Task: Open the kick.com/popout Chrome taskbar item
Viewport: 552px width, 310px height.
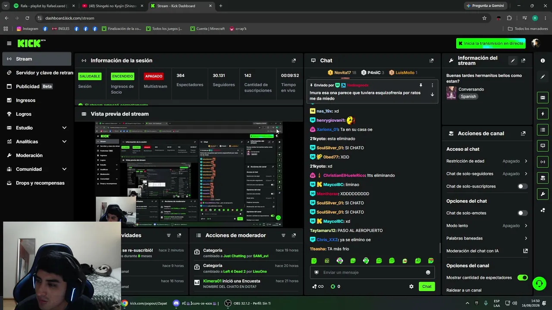Action: 144,304
